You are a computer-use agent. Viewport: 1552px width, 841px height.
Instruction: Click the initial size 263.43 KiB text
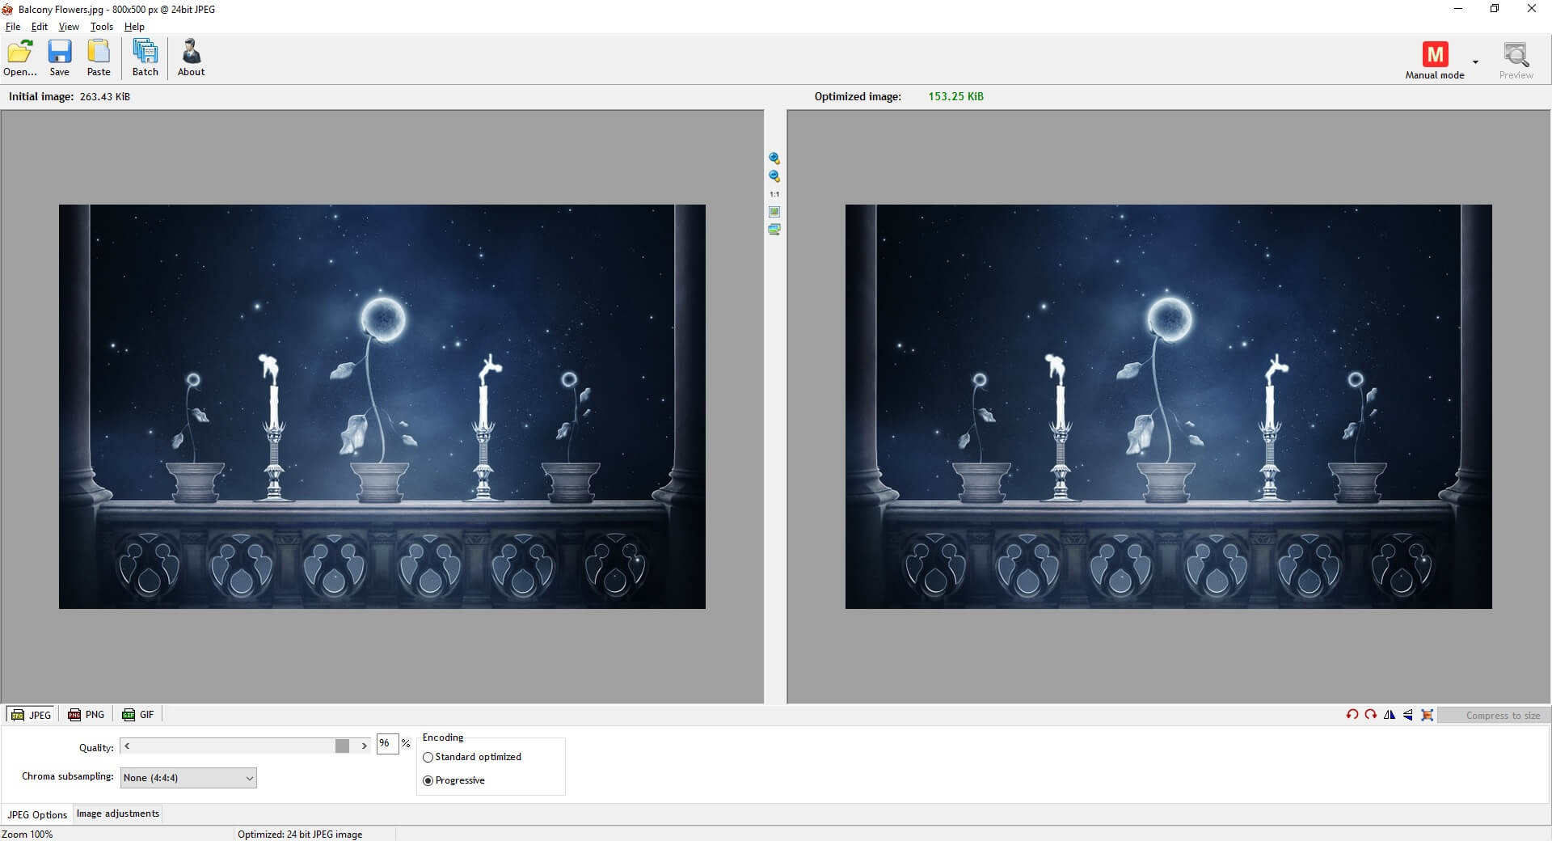[x=105, y=96]
